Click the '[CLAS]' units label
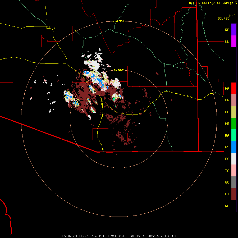Image resolution: width=238 pixels, height=238 pixels. (x=223, y=18)
